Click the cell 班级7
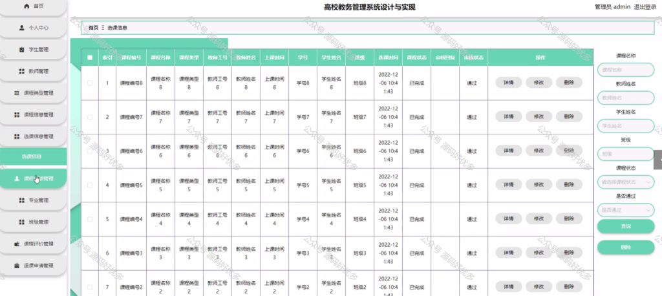Screen dimensions: 662x296 click(359, 117)
